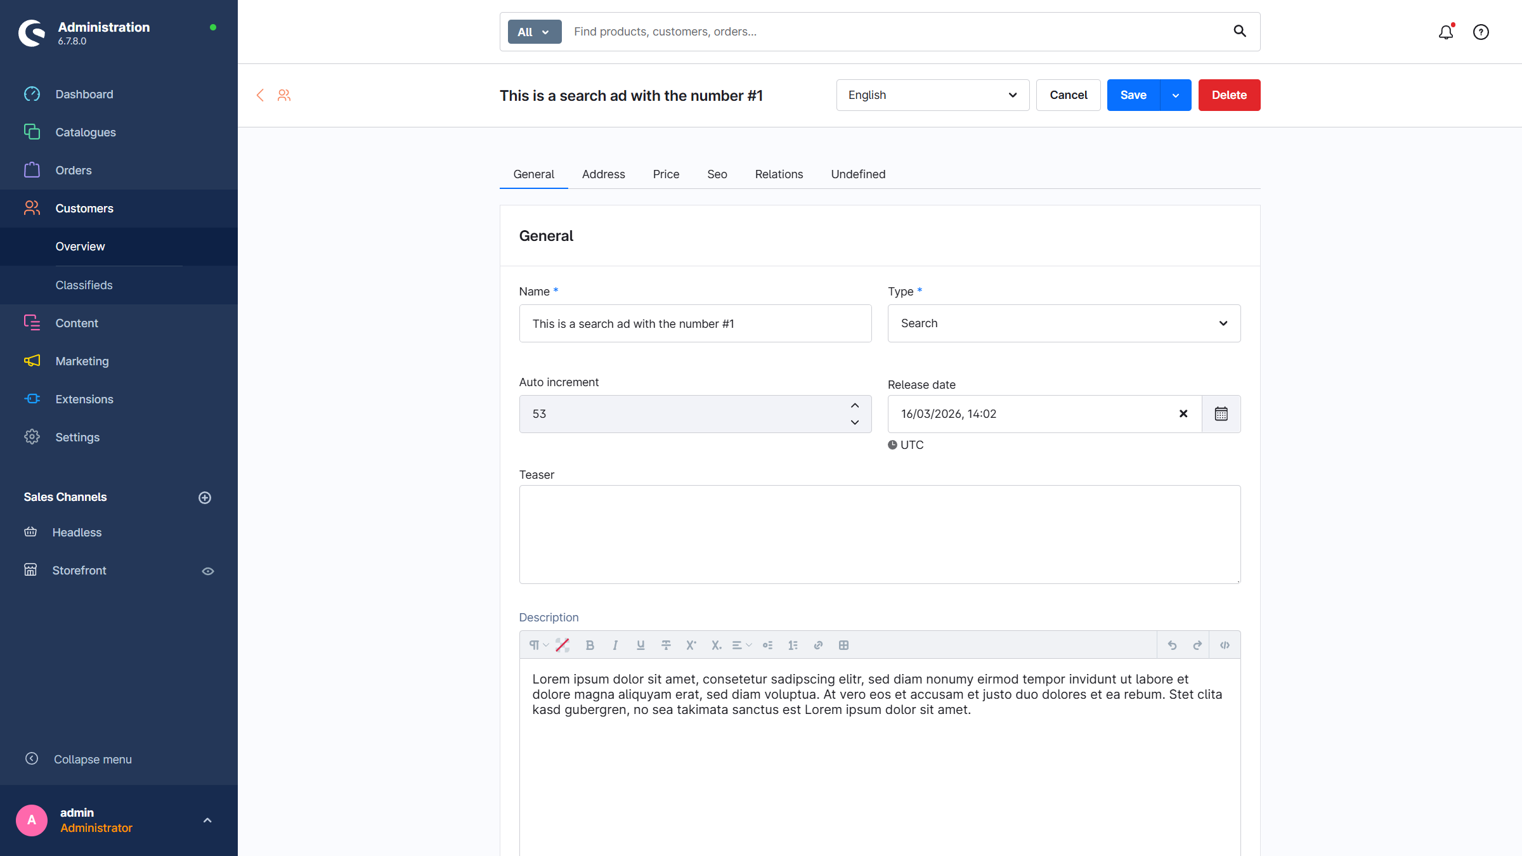Open the Type dropdown showing Search
Viewport: 1522px width, 856px height.
[1063, 323]
